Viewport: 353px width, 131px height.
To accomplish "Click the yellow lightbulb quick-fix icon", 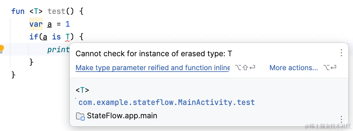I will click(2, 49).
